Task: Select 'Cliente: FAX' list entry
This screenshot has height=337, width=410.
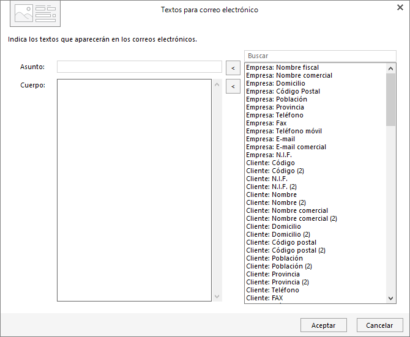Action: (x=316, y=298)
